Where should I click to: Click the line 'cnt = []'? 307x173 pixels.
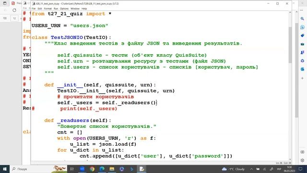70,132
